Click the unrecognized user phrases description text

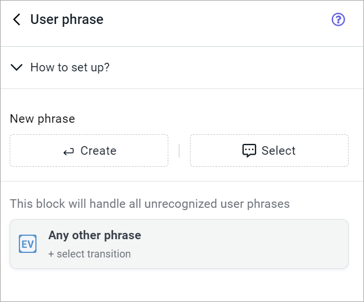coord(150,204)
